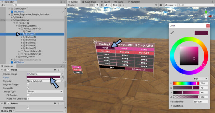This screenshot has width=215, height=113.
Task: Open the Color swatch in the Inspector
Action: (x=43, y=77)
